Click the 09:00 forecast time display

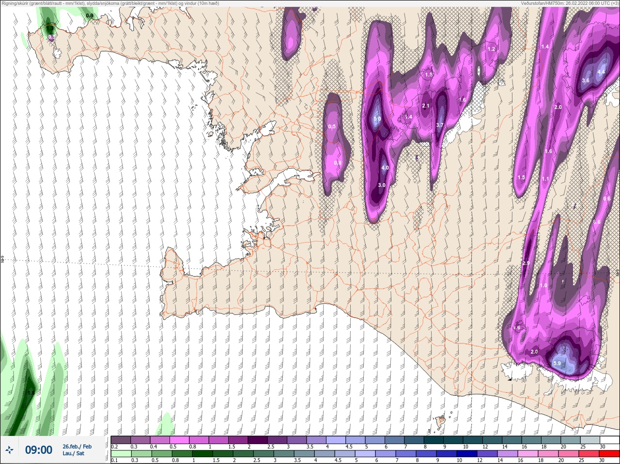(x=39, y=450)
